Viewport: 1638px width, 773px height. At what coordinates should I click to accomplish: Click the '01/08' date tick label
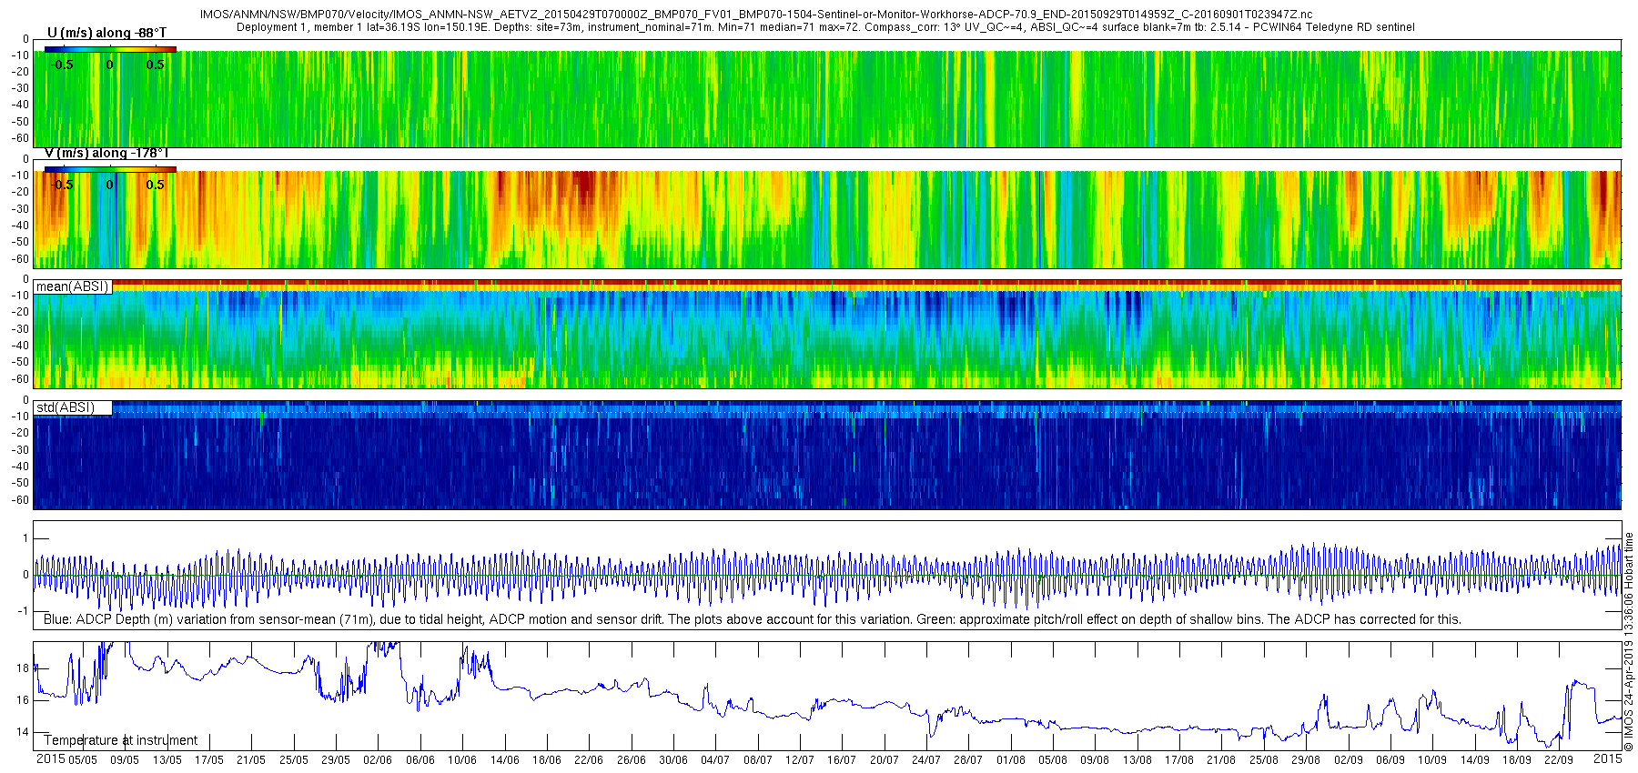1011,760
